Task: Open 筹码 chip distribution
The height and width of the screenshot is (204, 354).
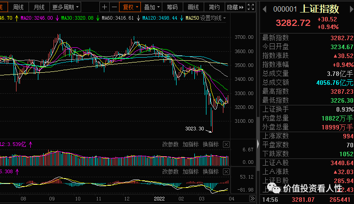Action: pos(172,7)
